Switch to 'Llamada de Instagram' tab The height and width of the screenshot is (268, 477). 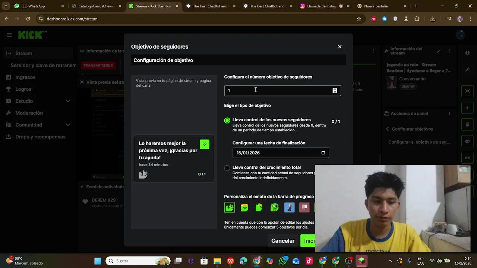click(324, 6)
